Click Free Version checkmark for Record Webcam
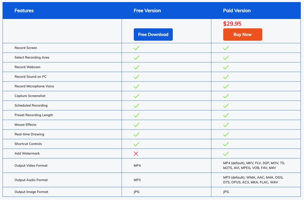 pyautogui.click(x=137, y=67)
